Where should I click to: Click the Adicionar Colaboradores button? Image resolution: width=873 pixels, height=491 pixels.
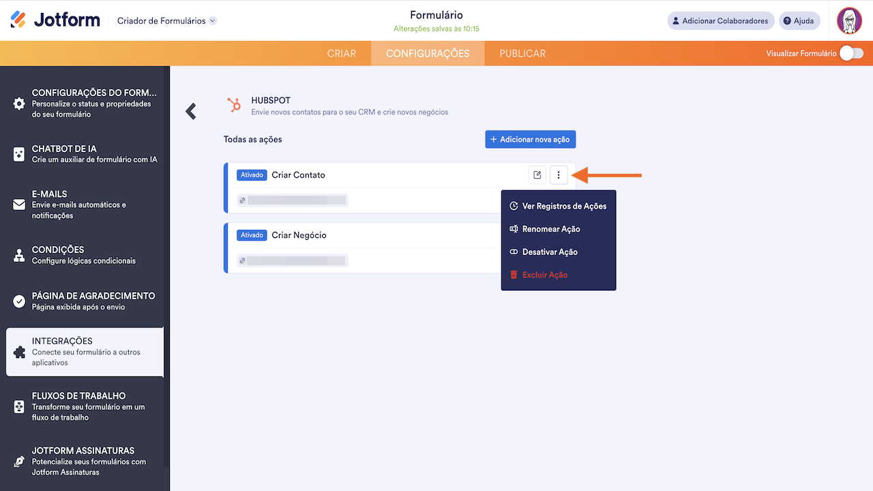point(721,20)
